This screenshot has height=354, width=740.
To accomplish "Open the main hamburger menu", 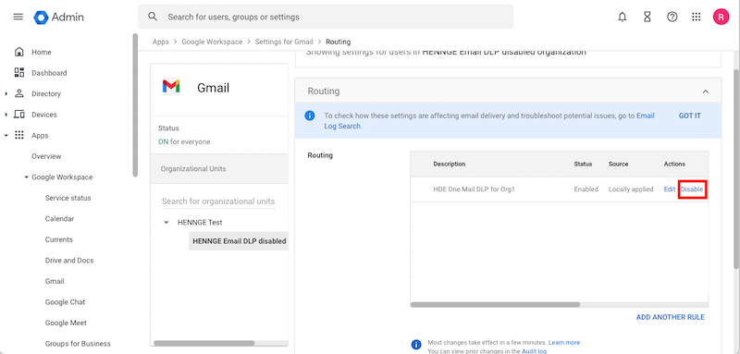I will click(18, 17).
